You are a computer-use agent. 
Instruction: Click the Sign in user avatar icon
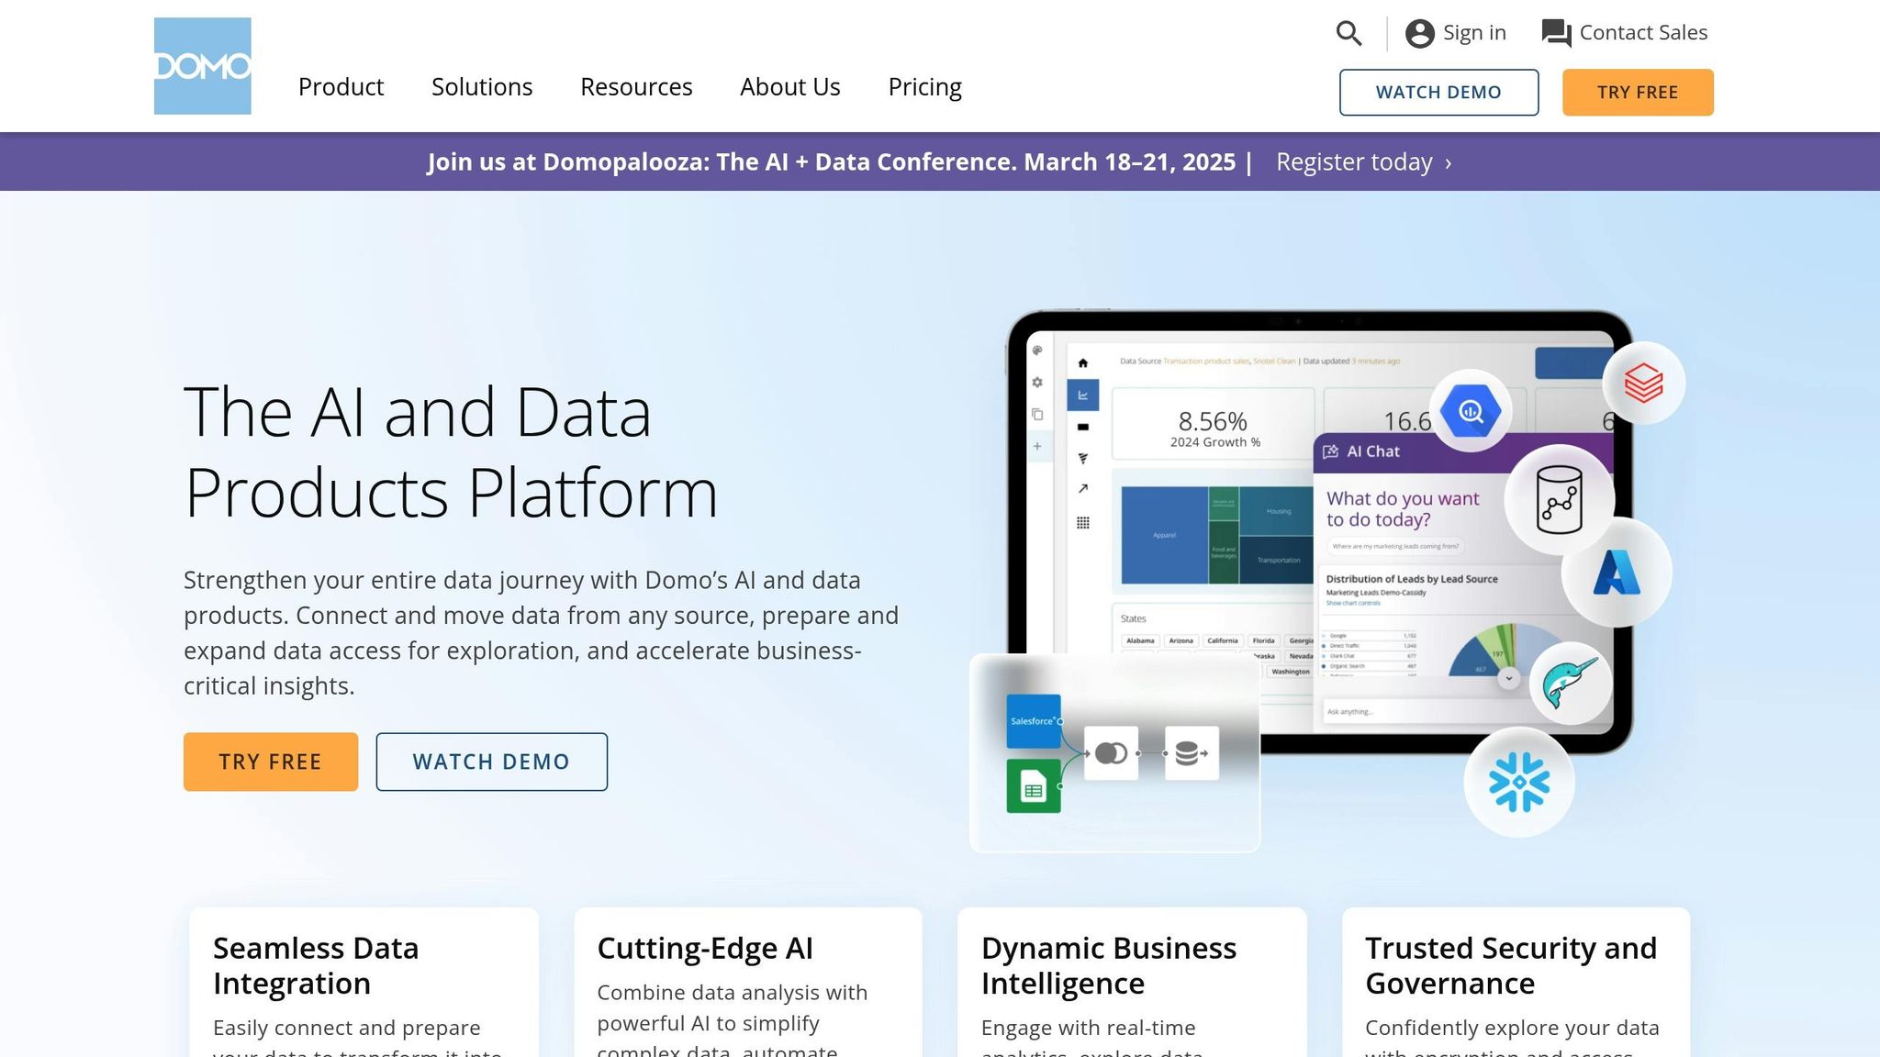(x=1419, y=33)
